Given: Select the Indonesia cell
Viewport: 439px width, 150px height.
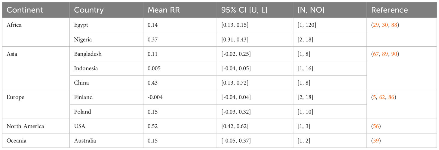Looking at the screenshot, I should pyautogui.click(x=86, y=68).
